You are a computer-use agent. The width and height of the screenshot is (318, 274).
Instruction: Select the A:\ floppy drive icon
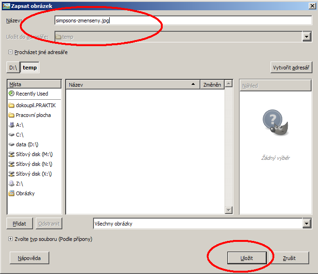[x=12, y=125]
